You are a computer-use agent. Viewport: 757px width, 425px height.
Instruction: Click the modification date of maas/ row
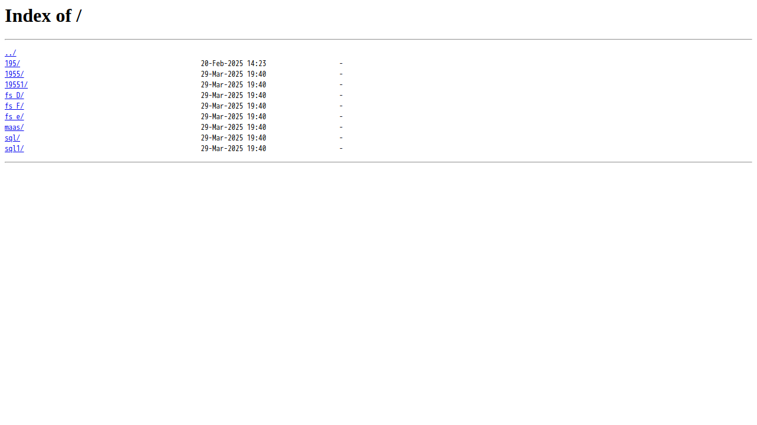coord(234,127)
